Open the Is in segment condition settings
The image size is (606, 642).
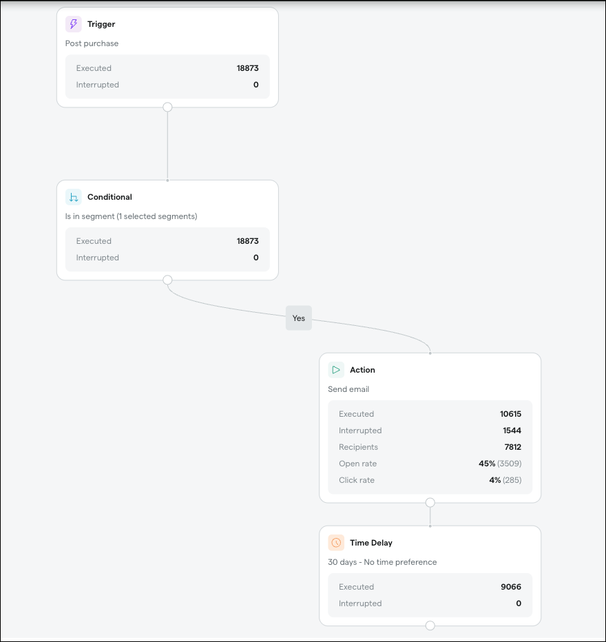point(132,216)
